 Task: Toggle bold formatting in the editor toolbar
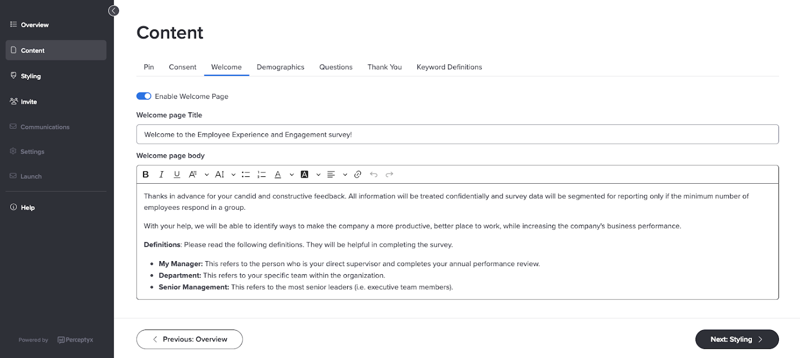145,174
